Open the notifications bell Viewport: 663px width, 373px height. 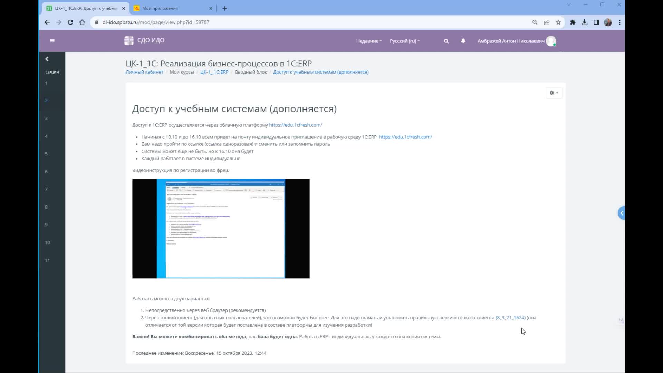click(463, 41)
